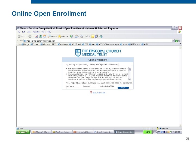Click the Episcopal Church Medical Trust logo

98,53
